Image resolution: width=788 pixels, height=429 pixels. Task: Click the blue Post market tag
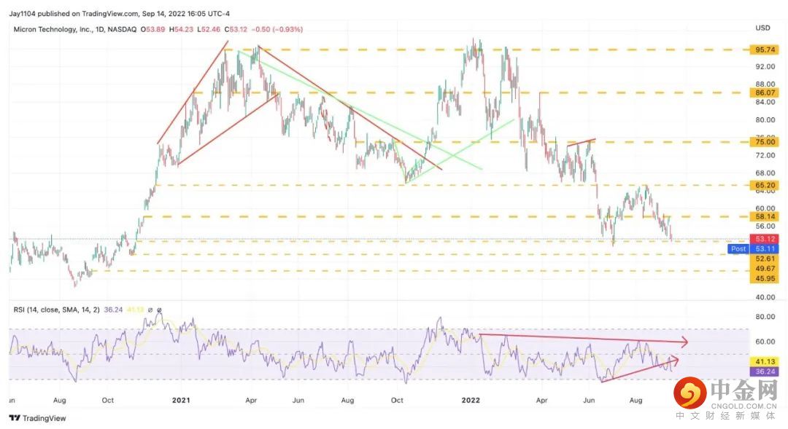click(x=738, y=249)
